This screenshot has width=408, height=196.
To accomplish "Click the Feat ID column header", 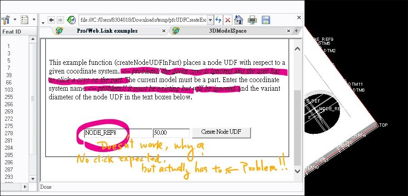I will [12, 31].
